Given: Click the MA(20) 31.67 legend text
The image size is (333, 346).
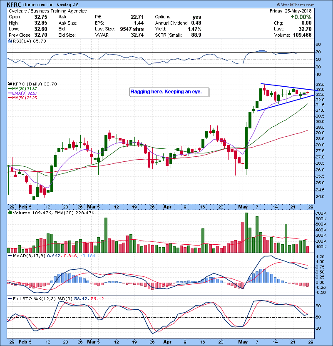Looking at the screenshot, I should [x=25, y=88].
